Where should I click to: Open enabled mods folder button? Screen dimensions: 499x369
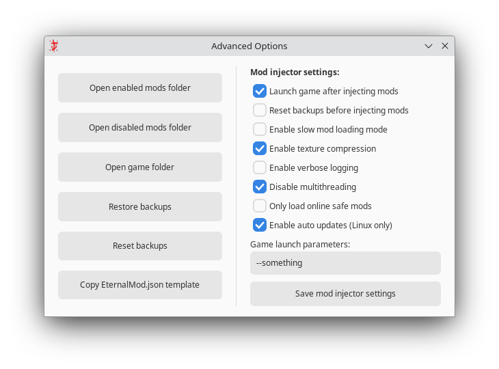pos(140,87)
